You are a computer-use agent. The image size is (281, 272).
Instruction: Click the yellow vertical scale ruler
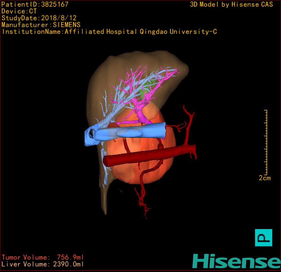(x=266, y=142)
